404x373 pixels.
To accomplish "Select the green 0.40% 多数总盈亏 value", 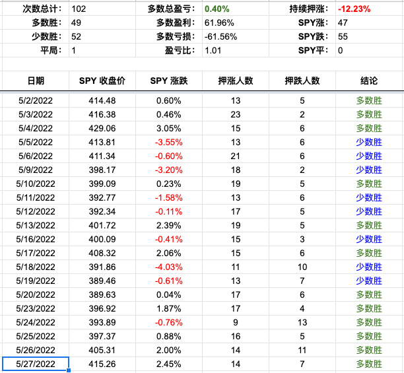I will click(218, 9).
